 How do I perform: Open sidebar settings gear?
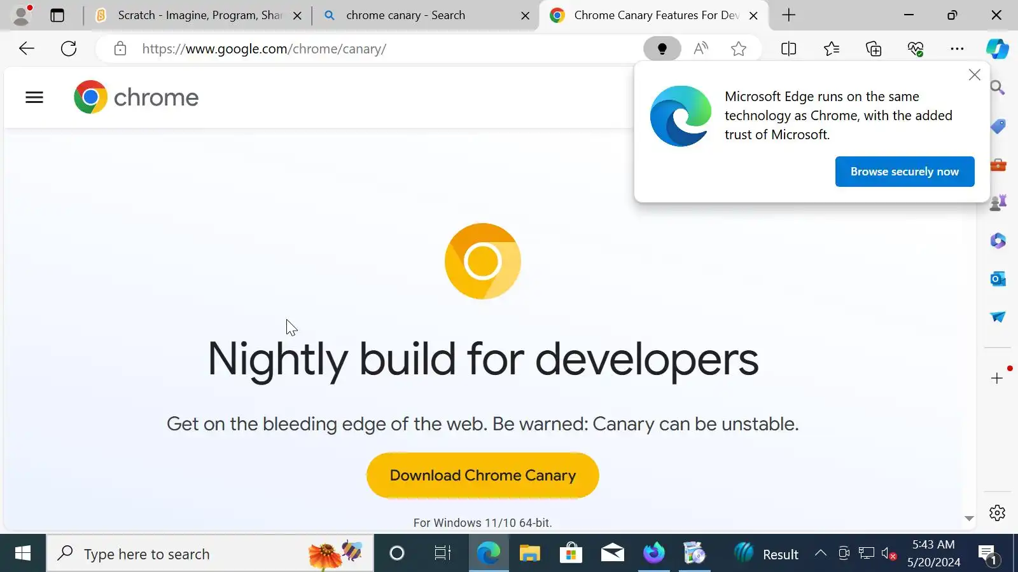[x=997, y=512]
